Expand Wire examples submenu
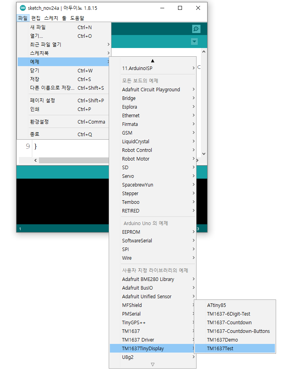 point(153,258)
